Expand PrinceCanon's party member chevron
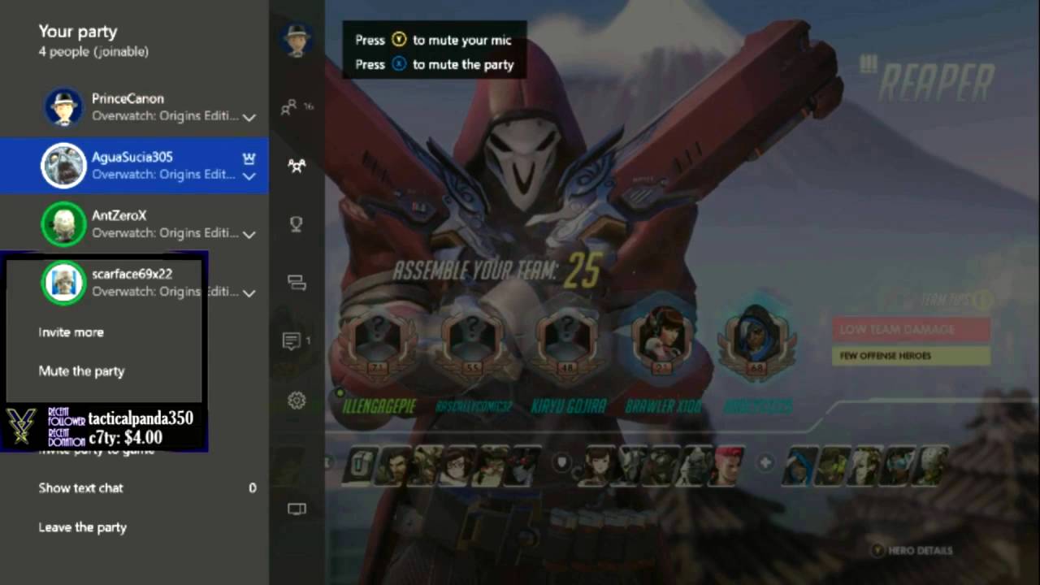The image size is (1040, 585). 249,118
